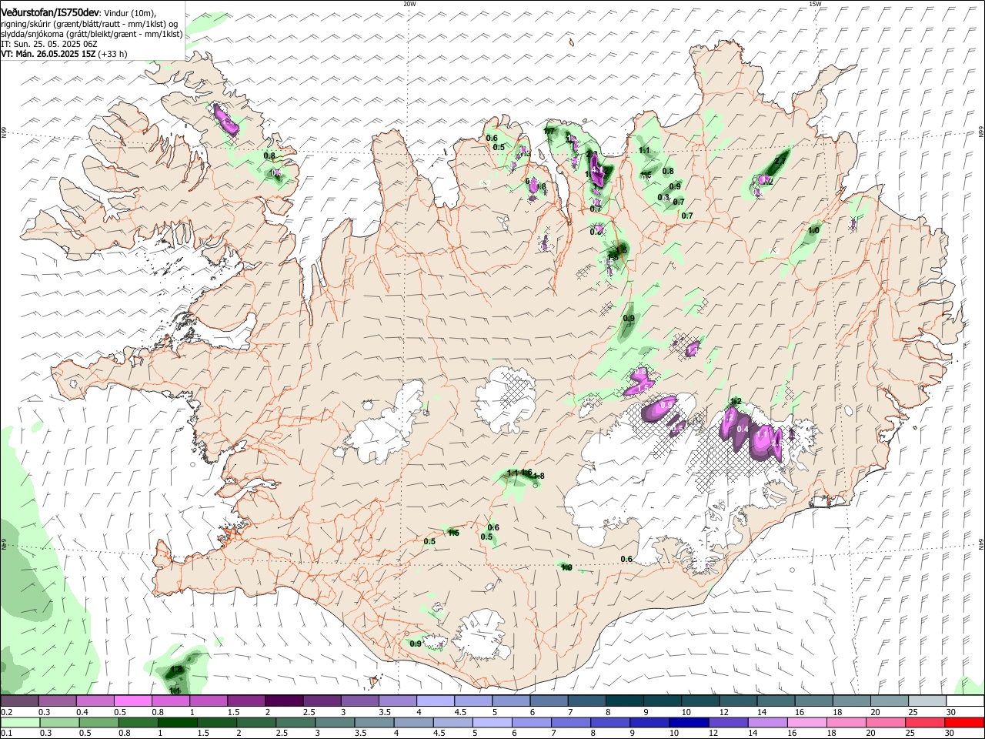Image resolution: width=985 pixels, height=739 pixels.
Task: Pick the top-row legend swatch starting at 0.2
Action: [19, 701]
